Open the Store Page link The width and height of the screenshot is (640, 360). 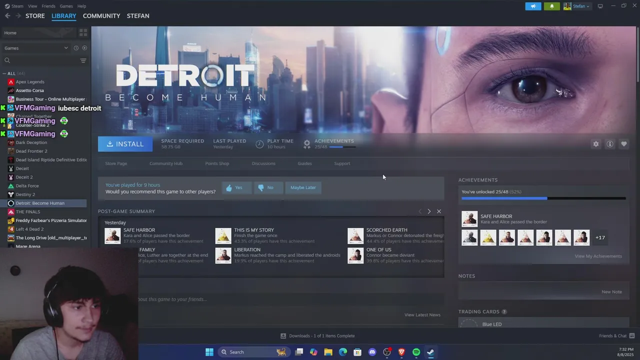pyautogui.click(x=116, y=163)
